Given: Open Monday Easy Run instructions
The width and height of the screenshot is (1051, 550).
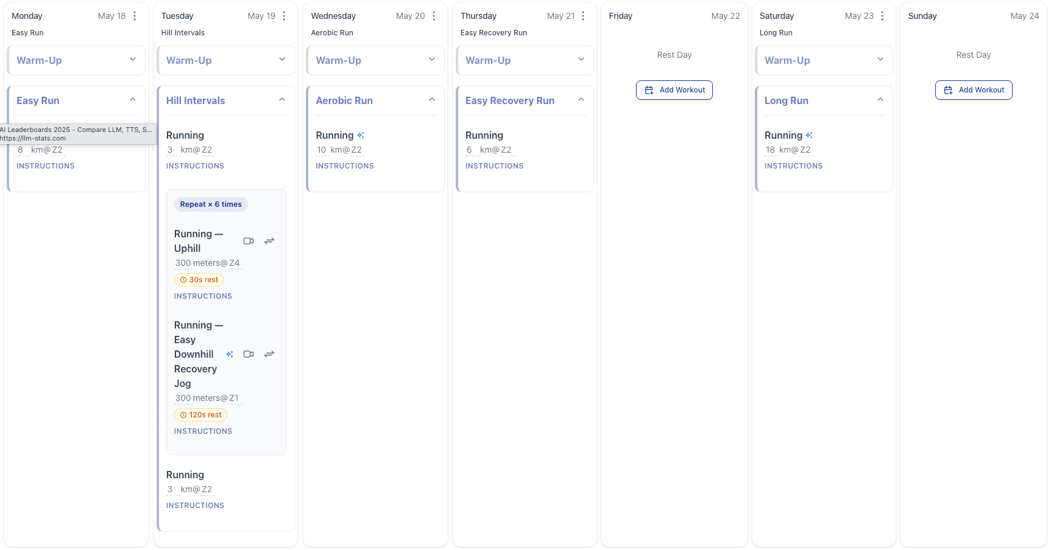Looking at the screenshot, I should click(46, 166).
